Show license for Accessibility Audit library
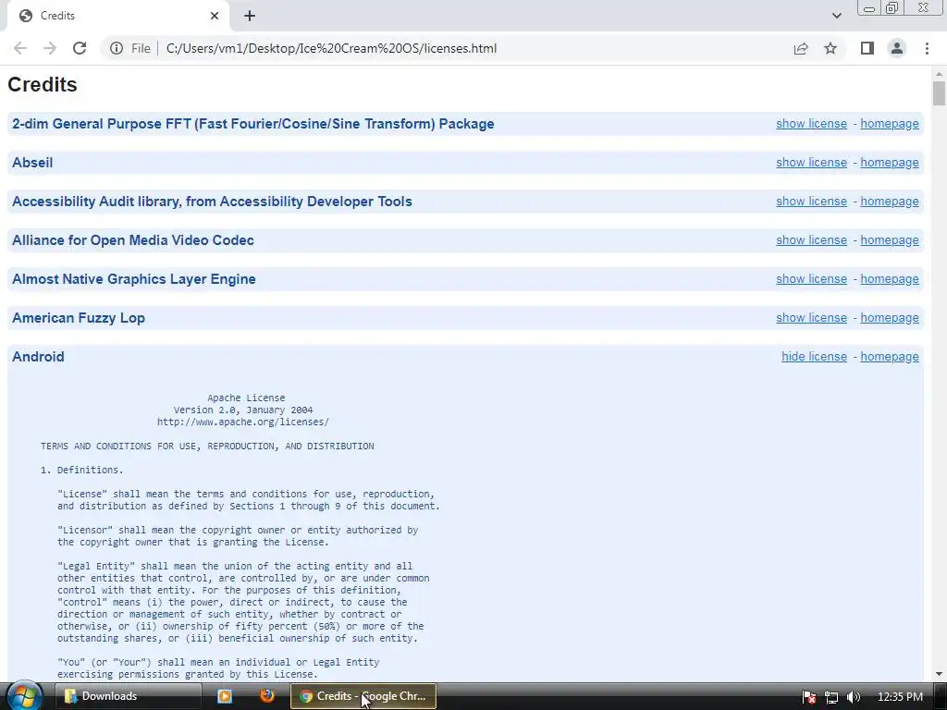 pyautogui.click(x=811, y=201)
